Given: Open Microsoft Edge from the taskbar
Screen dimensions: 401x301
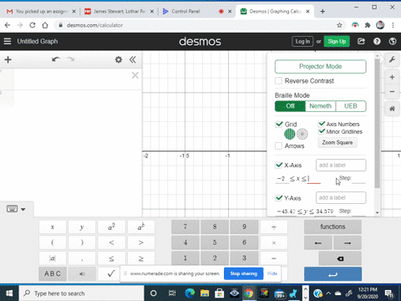Looking at the screenshot, I should point(190,293).
